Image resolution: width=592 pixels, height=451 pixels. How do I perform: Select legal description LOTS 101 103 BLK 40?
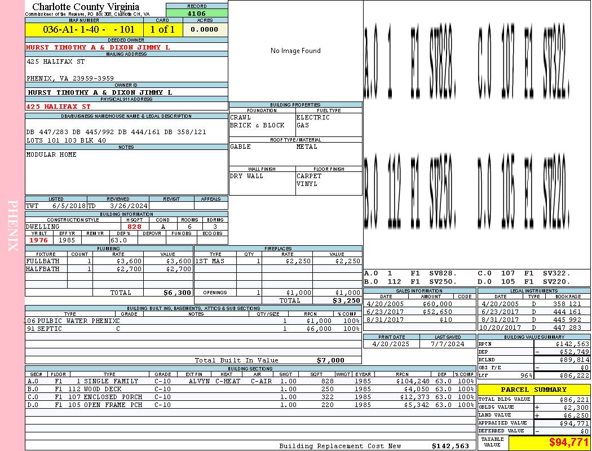point(66,140)
